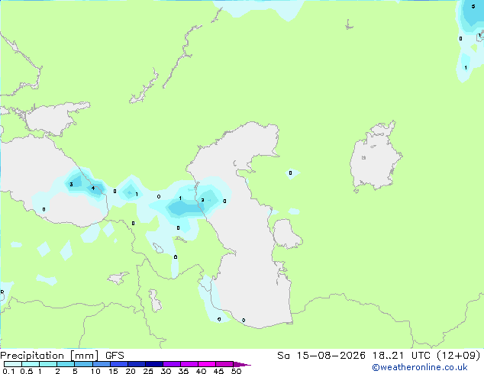The width and height of the screenshot is (484, 374).
Task: Click the '(12+09)' forecast run text
Action: click(x=458, y=356)
